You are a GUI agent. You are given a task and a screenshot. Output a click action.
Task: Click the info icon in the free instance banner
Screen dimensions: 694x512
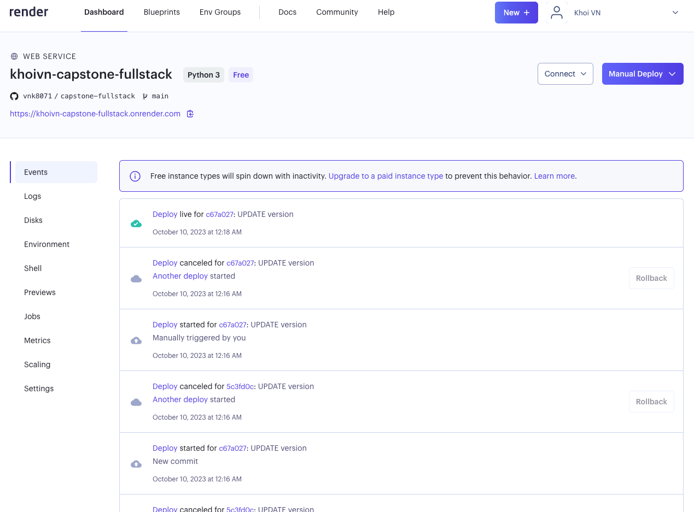tap(135, 176)
